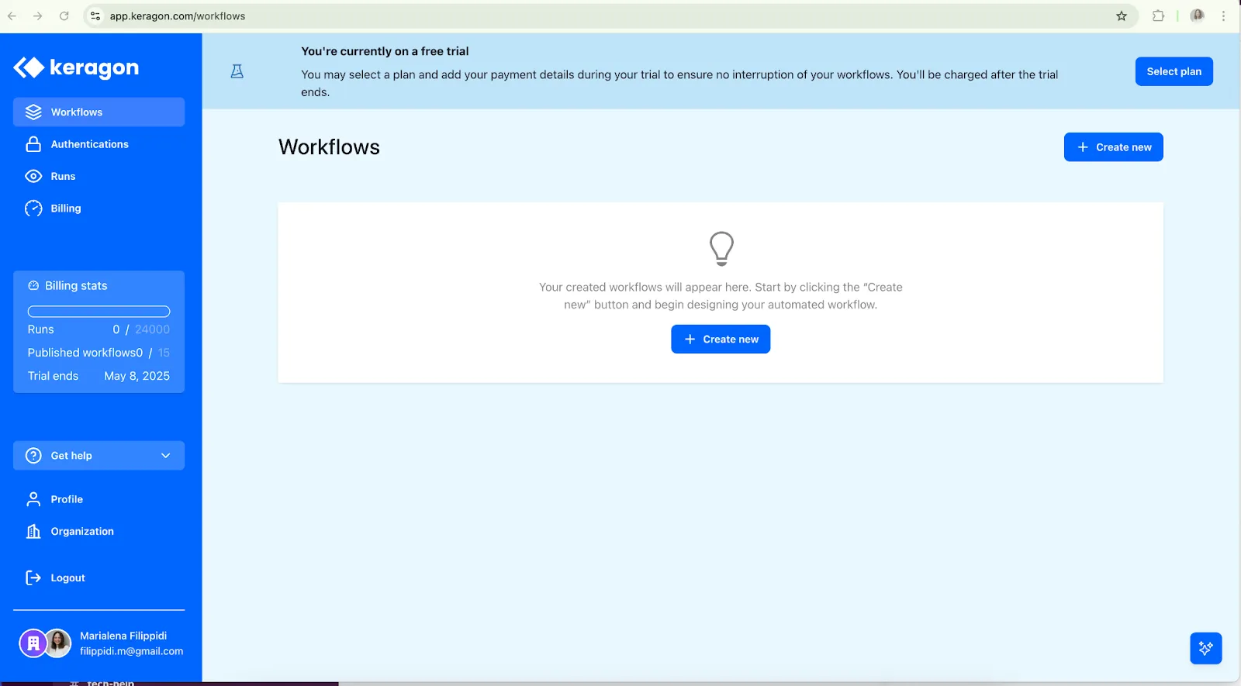Open the Authentications menu item
Viewport: 1241px width, 686px height.
[x=99, y=144]
